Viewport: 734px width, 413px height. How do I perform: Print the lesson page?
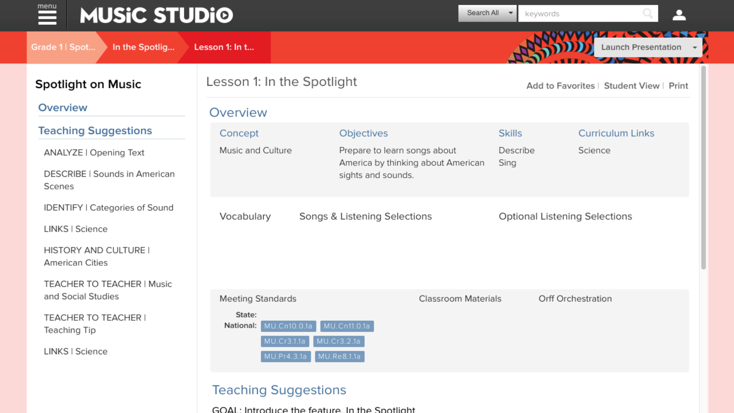click(x=678, y=86)
